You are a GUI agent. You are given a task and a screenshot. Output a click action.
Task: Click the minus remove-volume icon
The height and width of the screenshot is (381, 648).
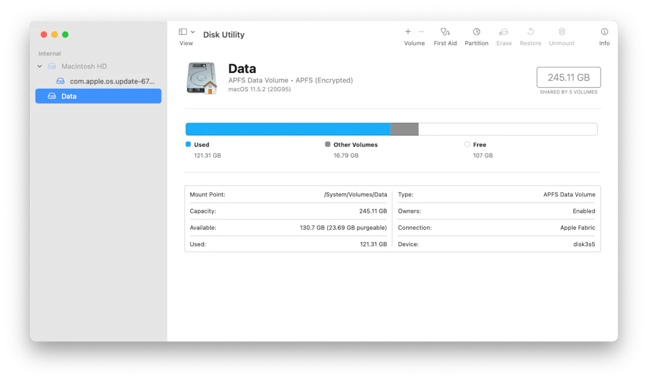click(421, 32)
